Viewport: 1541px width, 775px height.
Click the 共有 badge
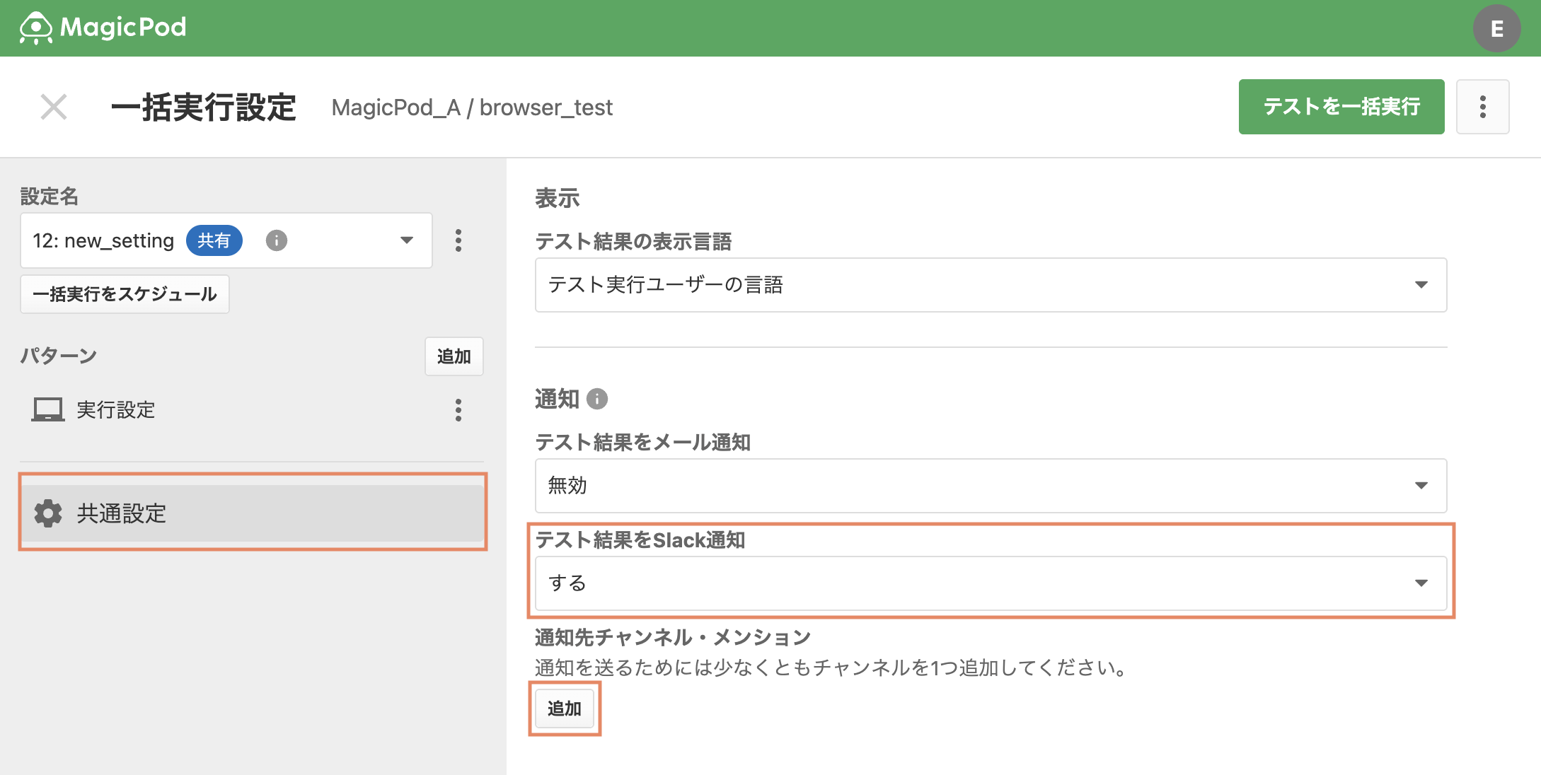point(214,240)
